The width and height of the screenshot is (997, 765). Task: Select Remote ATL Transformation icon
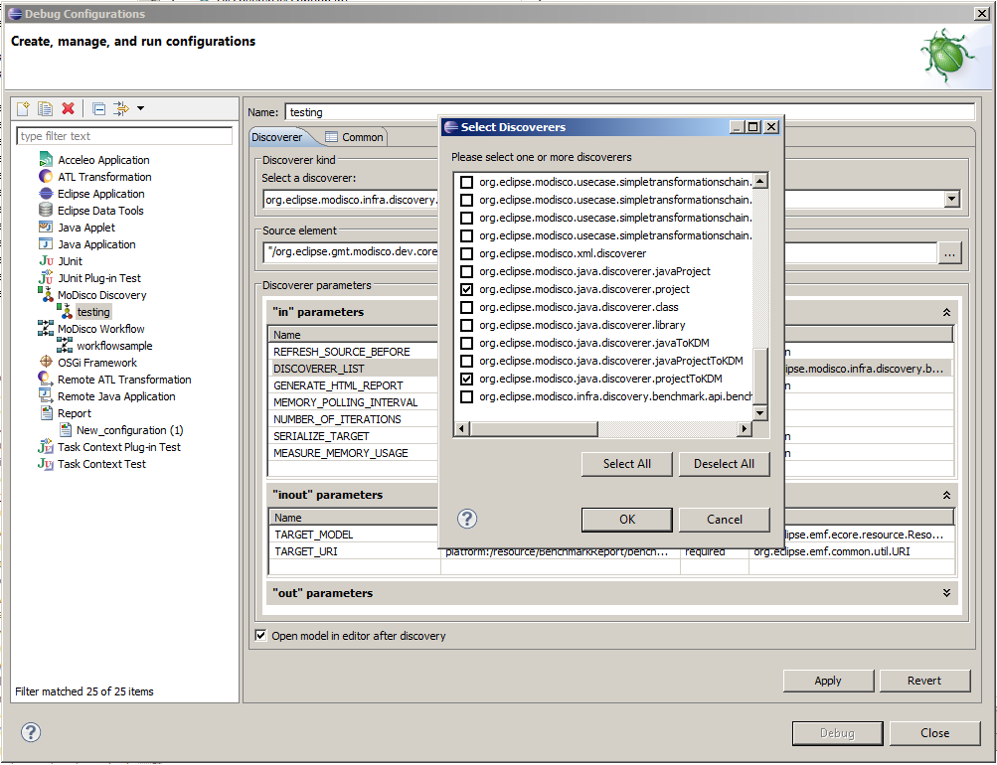[46, 379]
